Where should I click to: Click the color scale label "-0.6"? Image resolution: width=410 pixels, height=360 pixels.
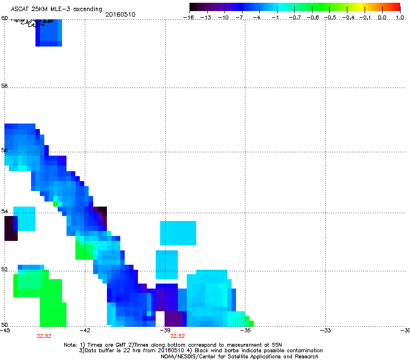[x=312, y=18]
